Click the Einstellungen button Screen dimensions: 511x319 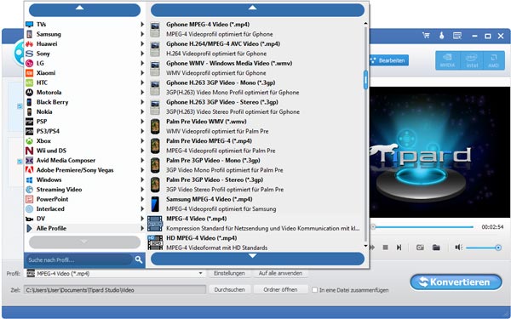click(x=229, y=273)
